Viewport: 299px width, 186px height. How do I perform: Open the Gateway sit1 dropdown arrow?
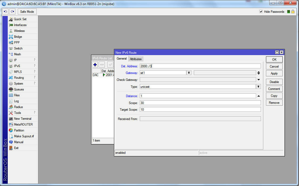[x=189, y=73]
